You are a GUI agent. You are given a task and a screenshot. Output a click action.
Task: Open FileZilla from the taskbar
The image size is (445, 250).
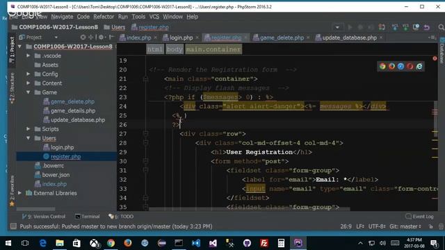pyautogui.click(x=264, y=243)
